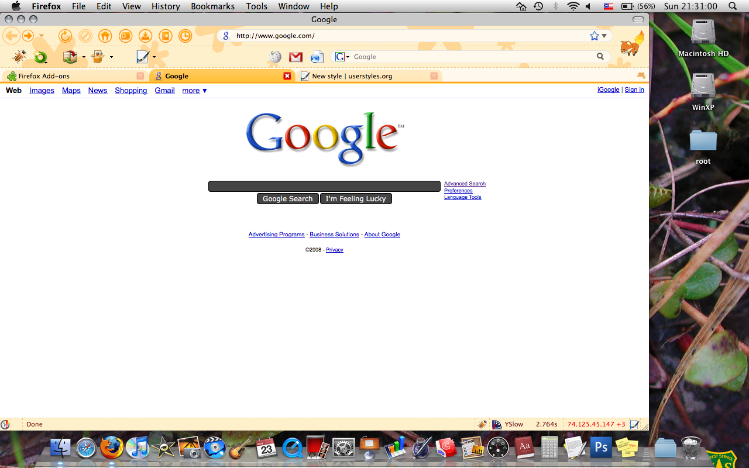The height and width of the screenshot is (468, 749).
Task: Open System Preferences from the Dock
Action: tap(343, 448)
